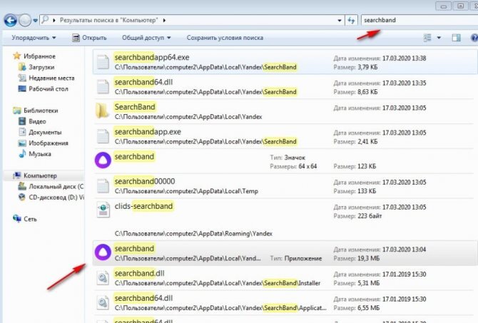Click Сохранить условия поиска

(225, 38)
